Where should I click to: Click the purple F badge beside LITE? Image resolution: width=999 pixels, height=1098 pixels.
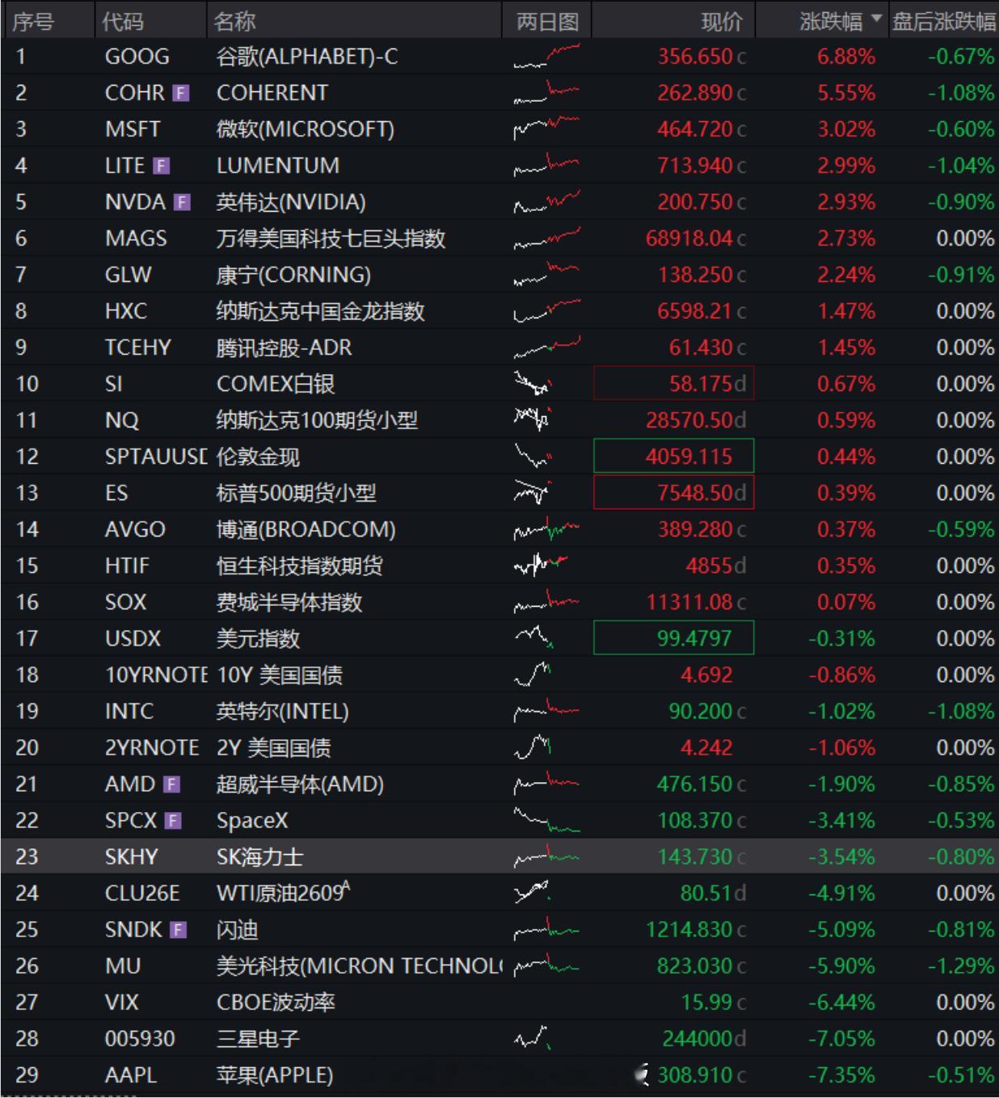pyautogui.click(x=162, y=166)
